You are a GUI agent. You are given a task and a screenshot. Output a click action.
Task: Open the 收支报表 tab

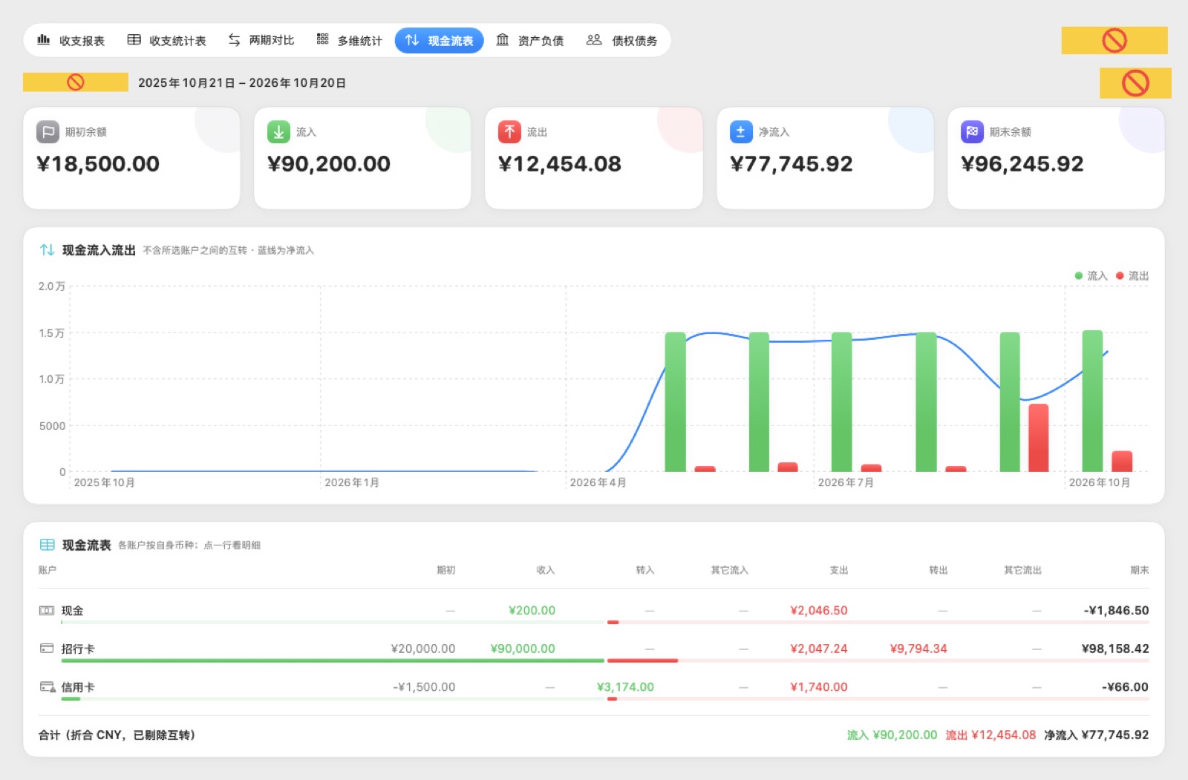(71, 41)
